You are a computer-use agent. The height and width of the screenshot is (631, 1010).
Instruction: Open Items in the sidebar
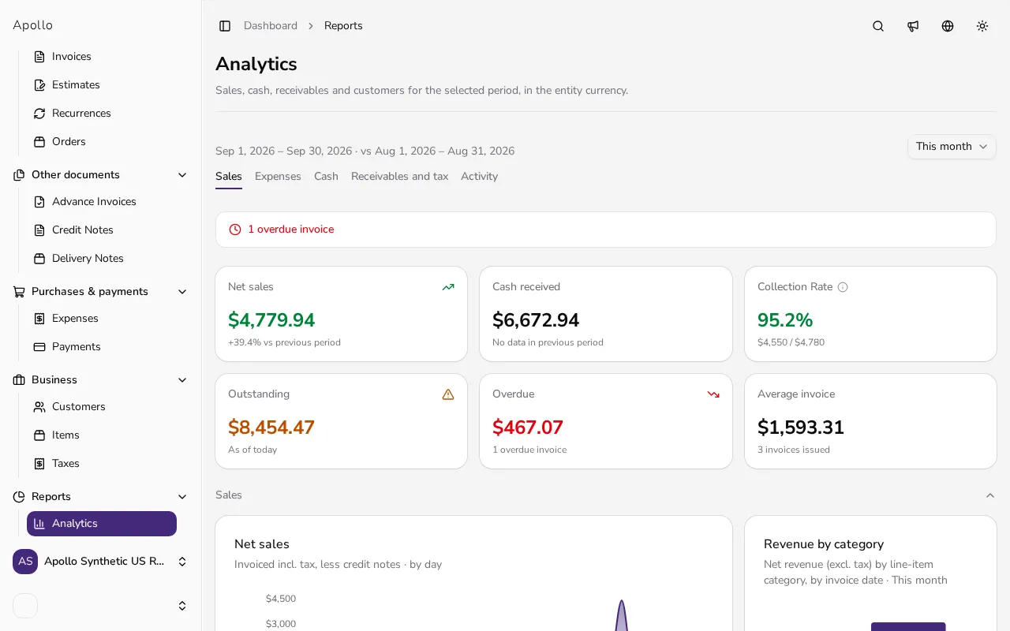(102, 435)
